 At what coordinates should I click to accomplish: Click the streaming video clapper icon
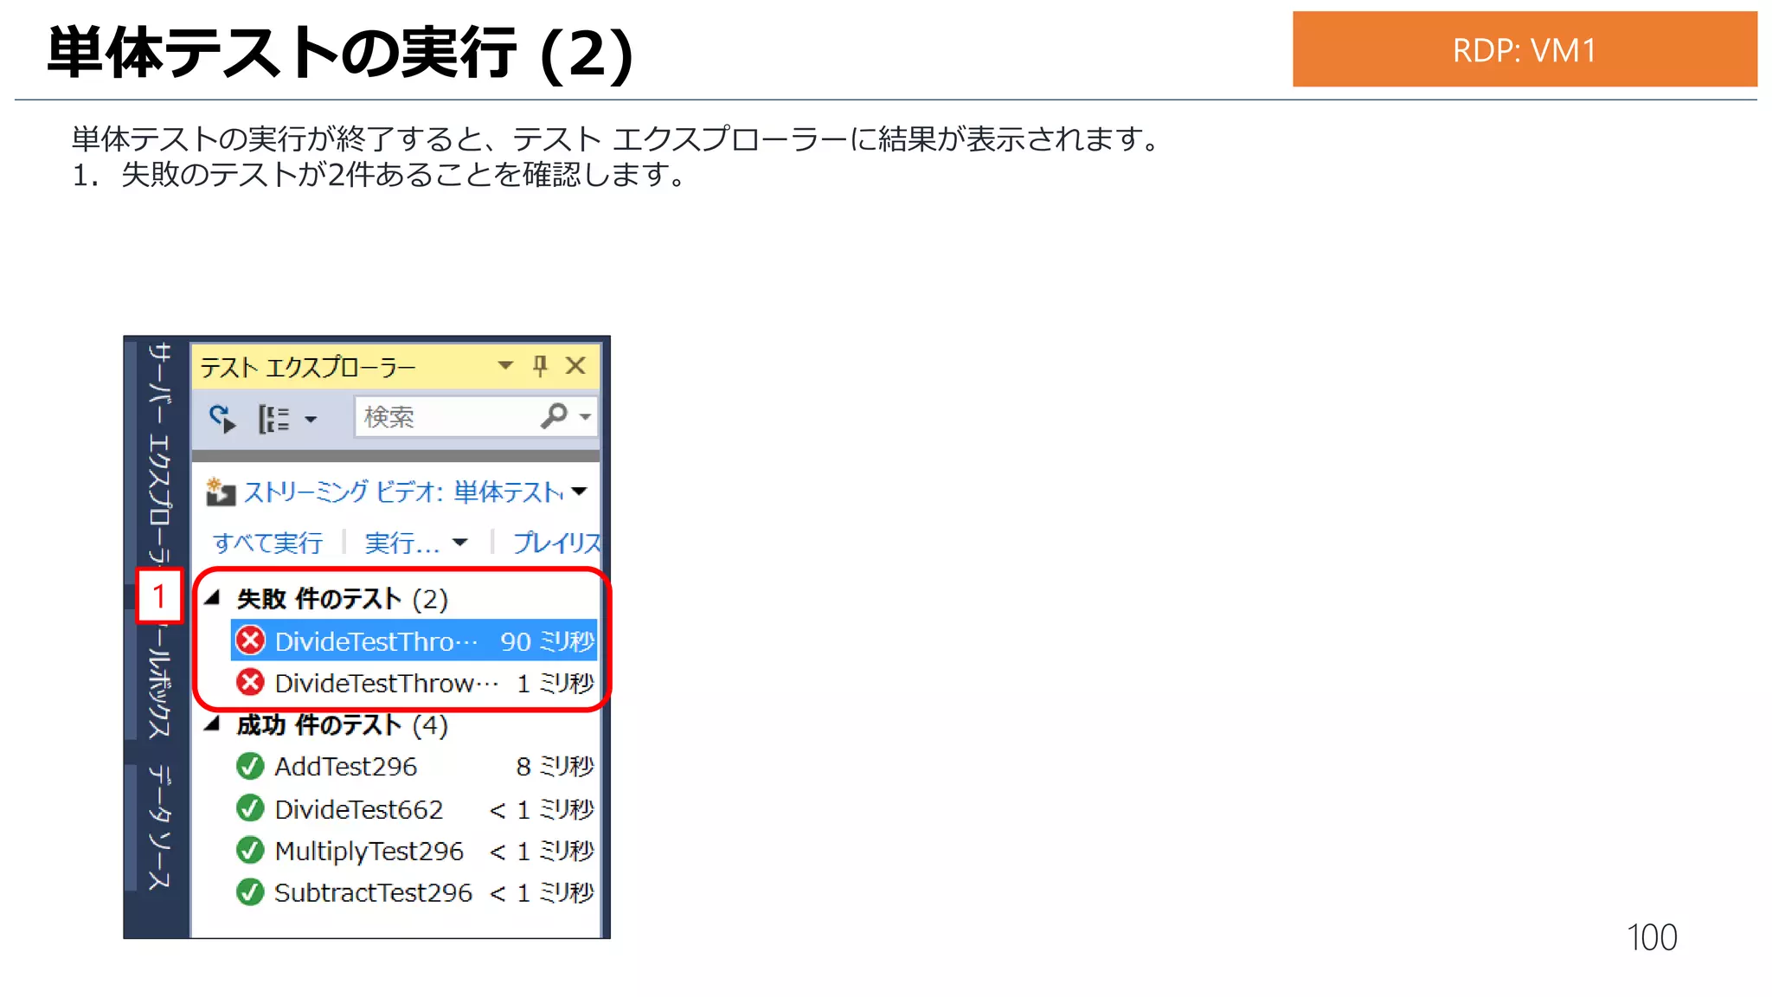pos(220,492)
